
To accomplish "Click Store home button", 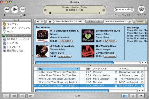I will pos(50,22).
